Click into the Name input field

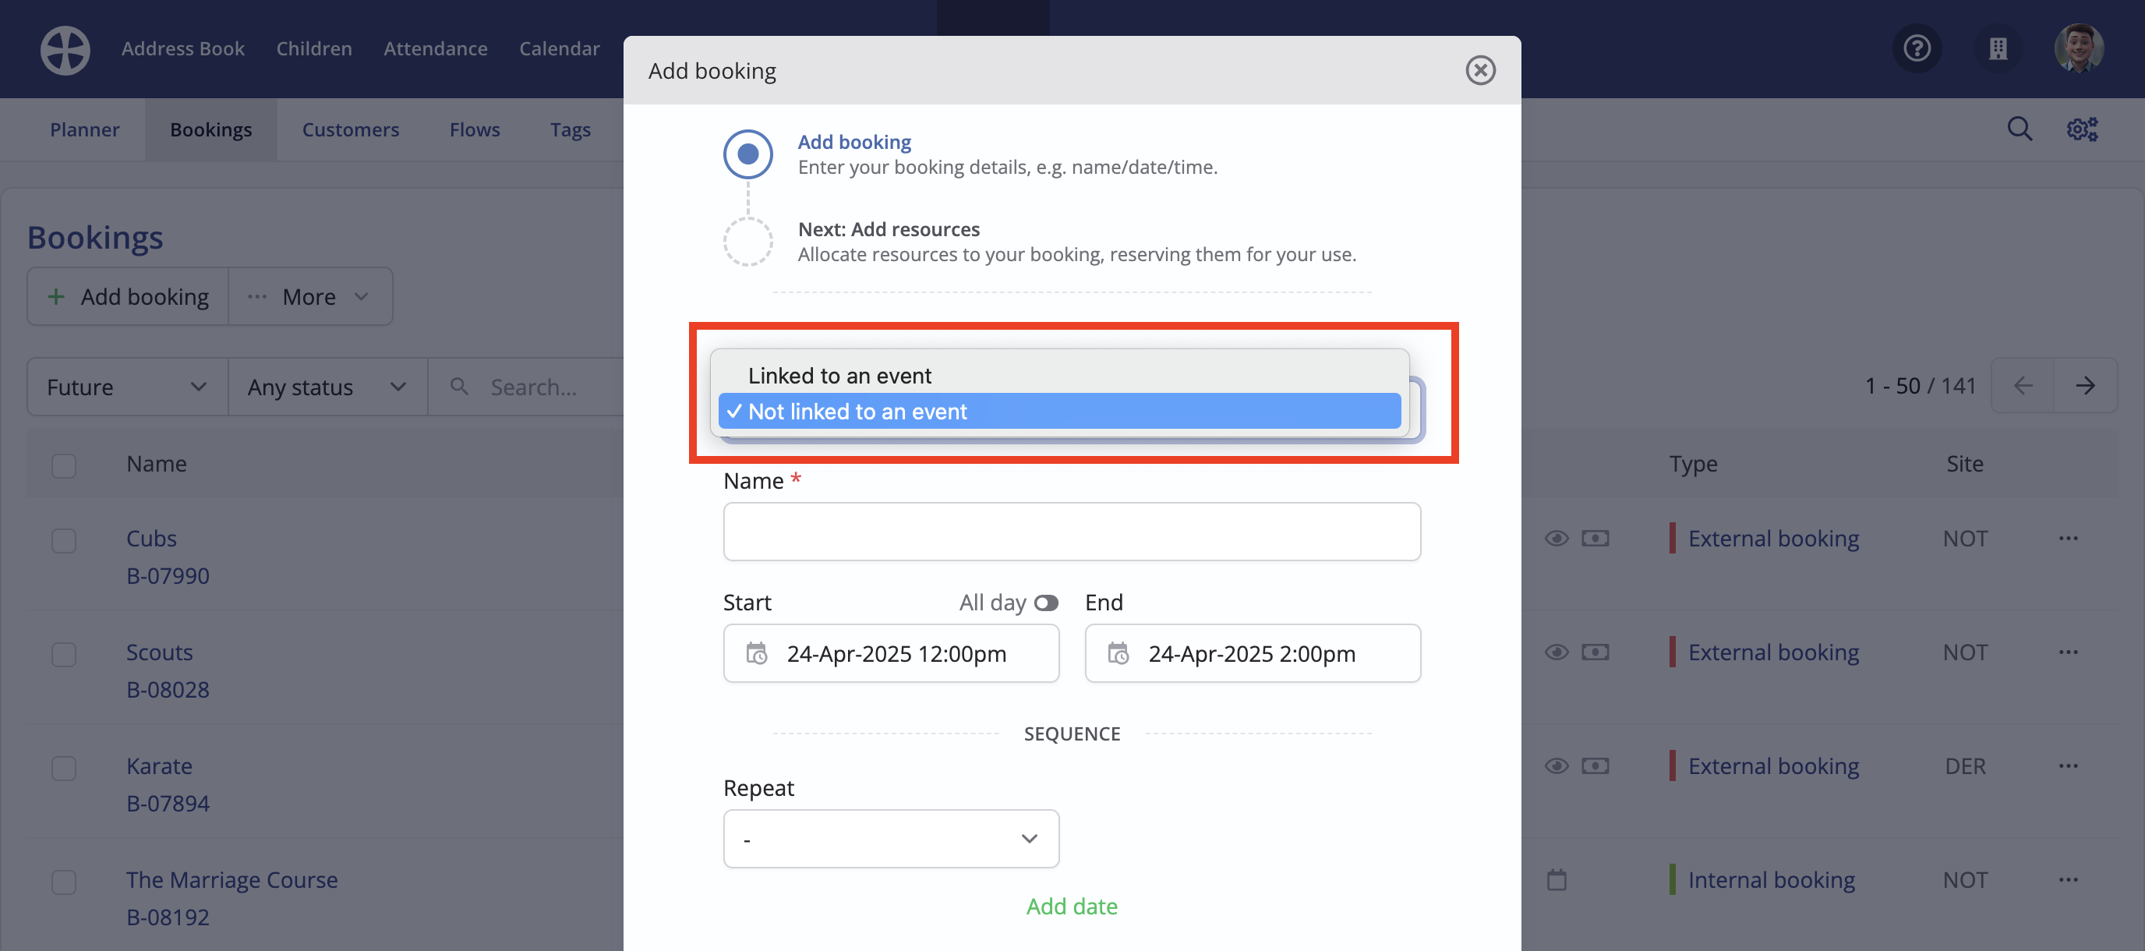pos(1072,532)
